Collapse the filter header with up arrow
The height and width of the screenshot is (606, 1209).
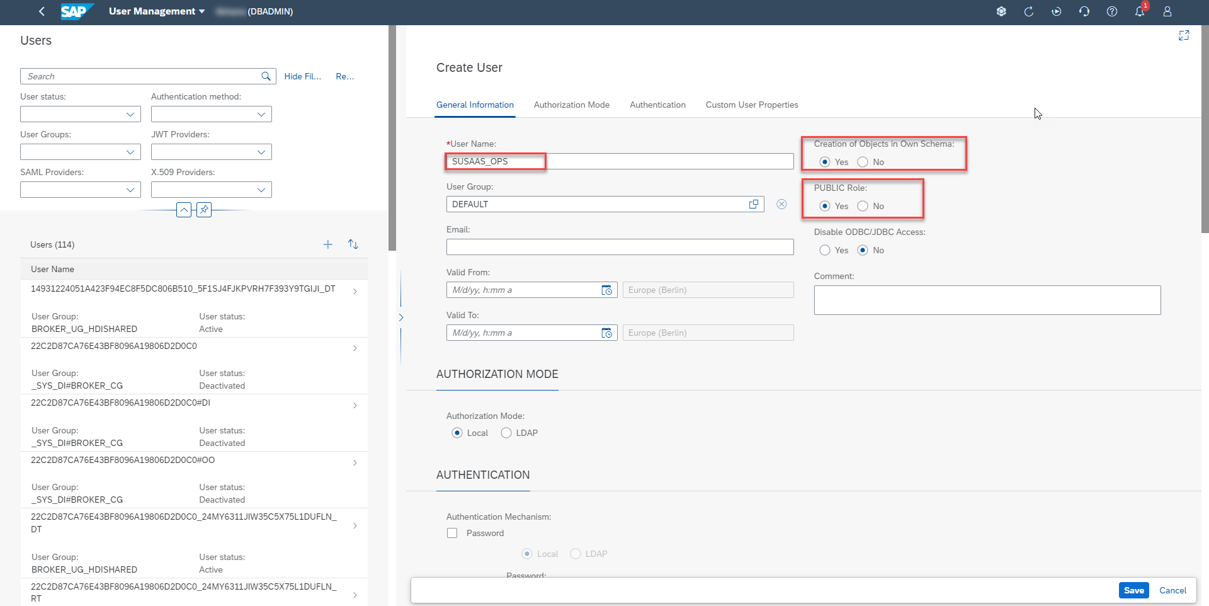[184, 210]
